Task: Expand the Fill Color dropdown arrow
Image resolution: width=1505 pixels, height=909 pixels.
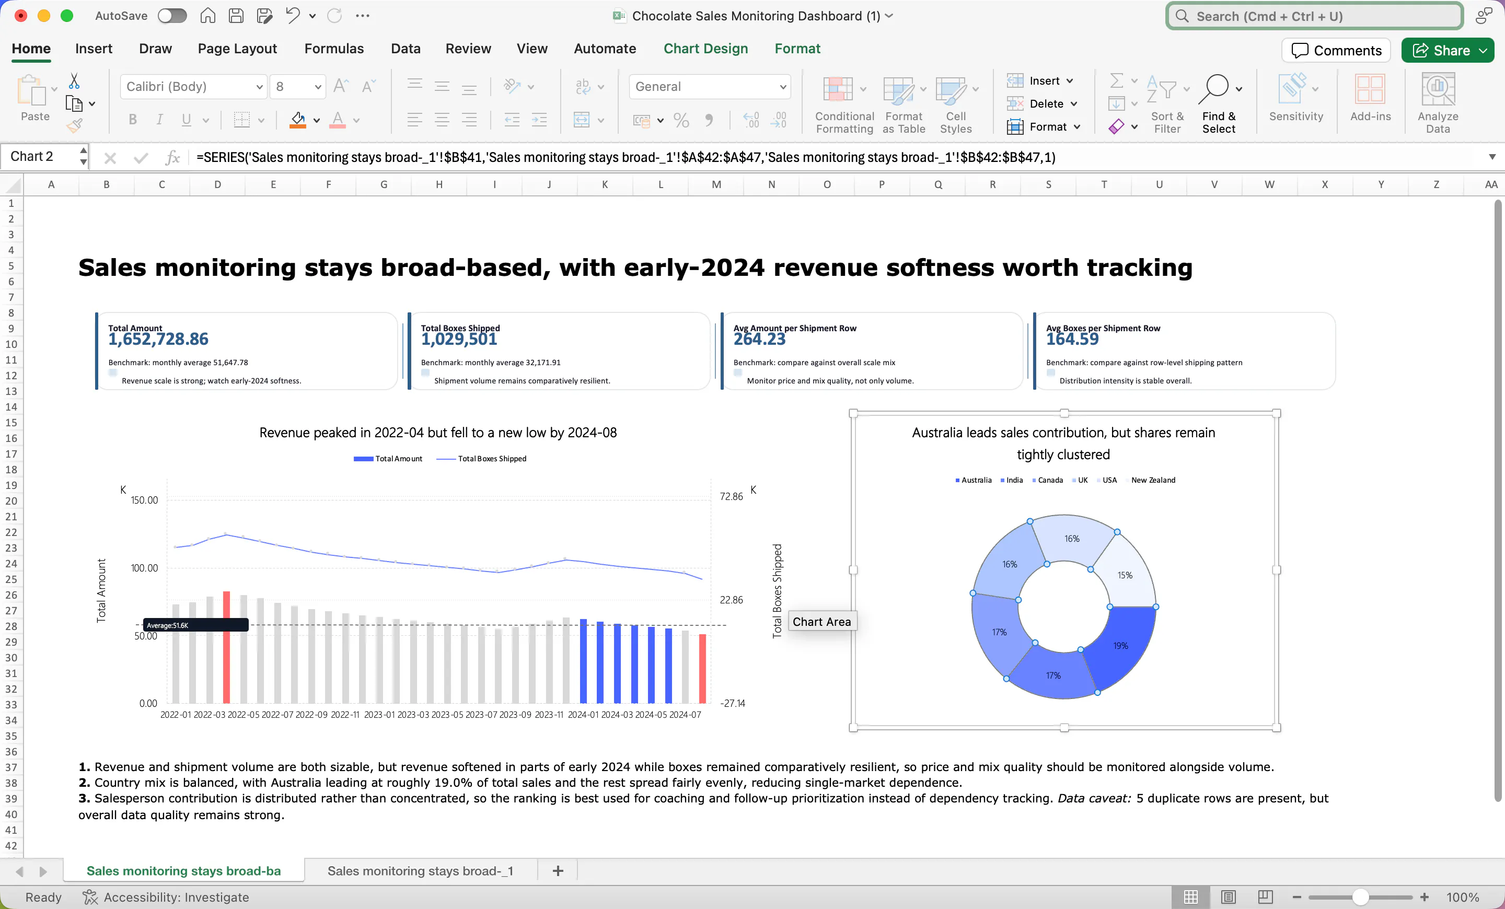Action: click(x=316, y=120)
